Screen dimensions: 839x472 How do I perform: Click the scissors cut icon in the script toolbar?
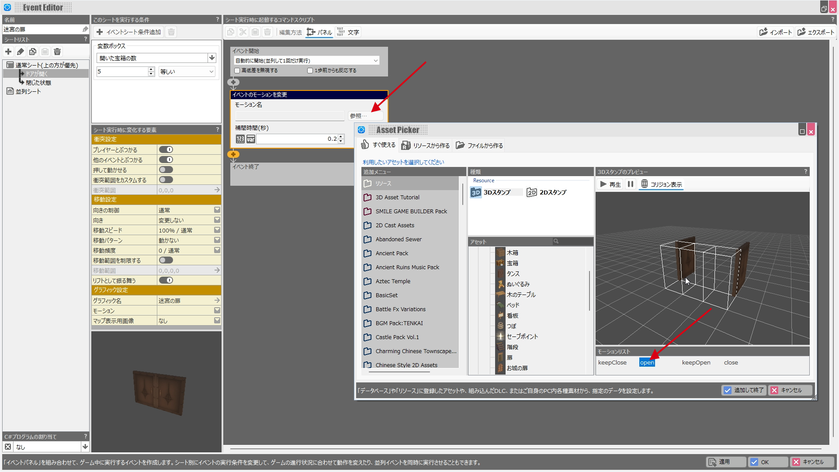click(x=243, y=32)
